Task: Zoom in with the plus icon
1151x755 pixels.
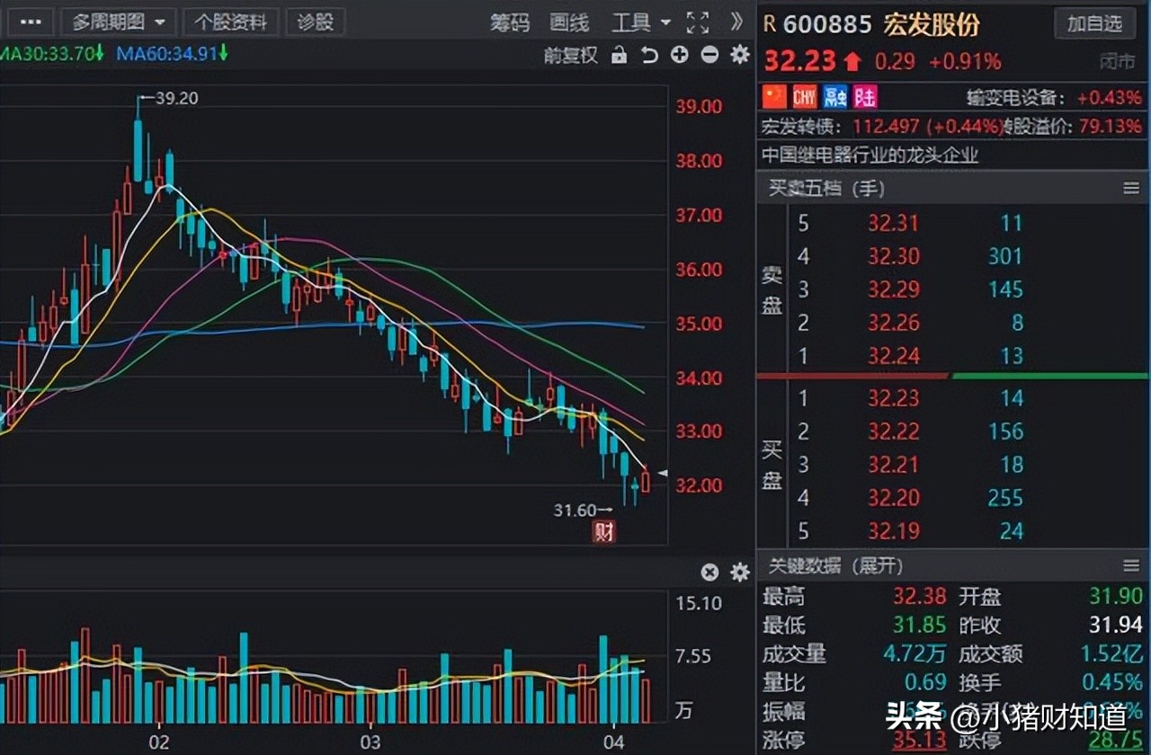Action: [680, 55]
